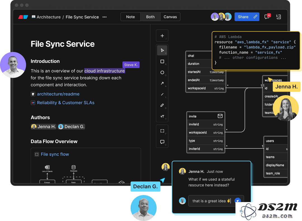The width and height of the screenshot is (302, 221).
Task: Click File Sync Service breadcrumb
Action: [82, 17]
